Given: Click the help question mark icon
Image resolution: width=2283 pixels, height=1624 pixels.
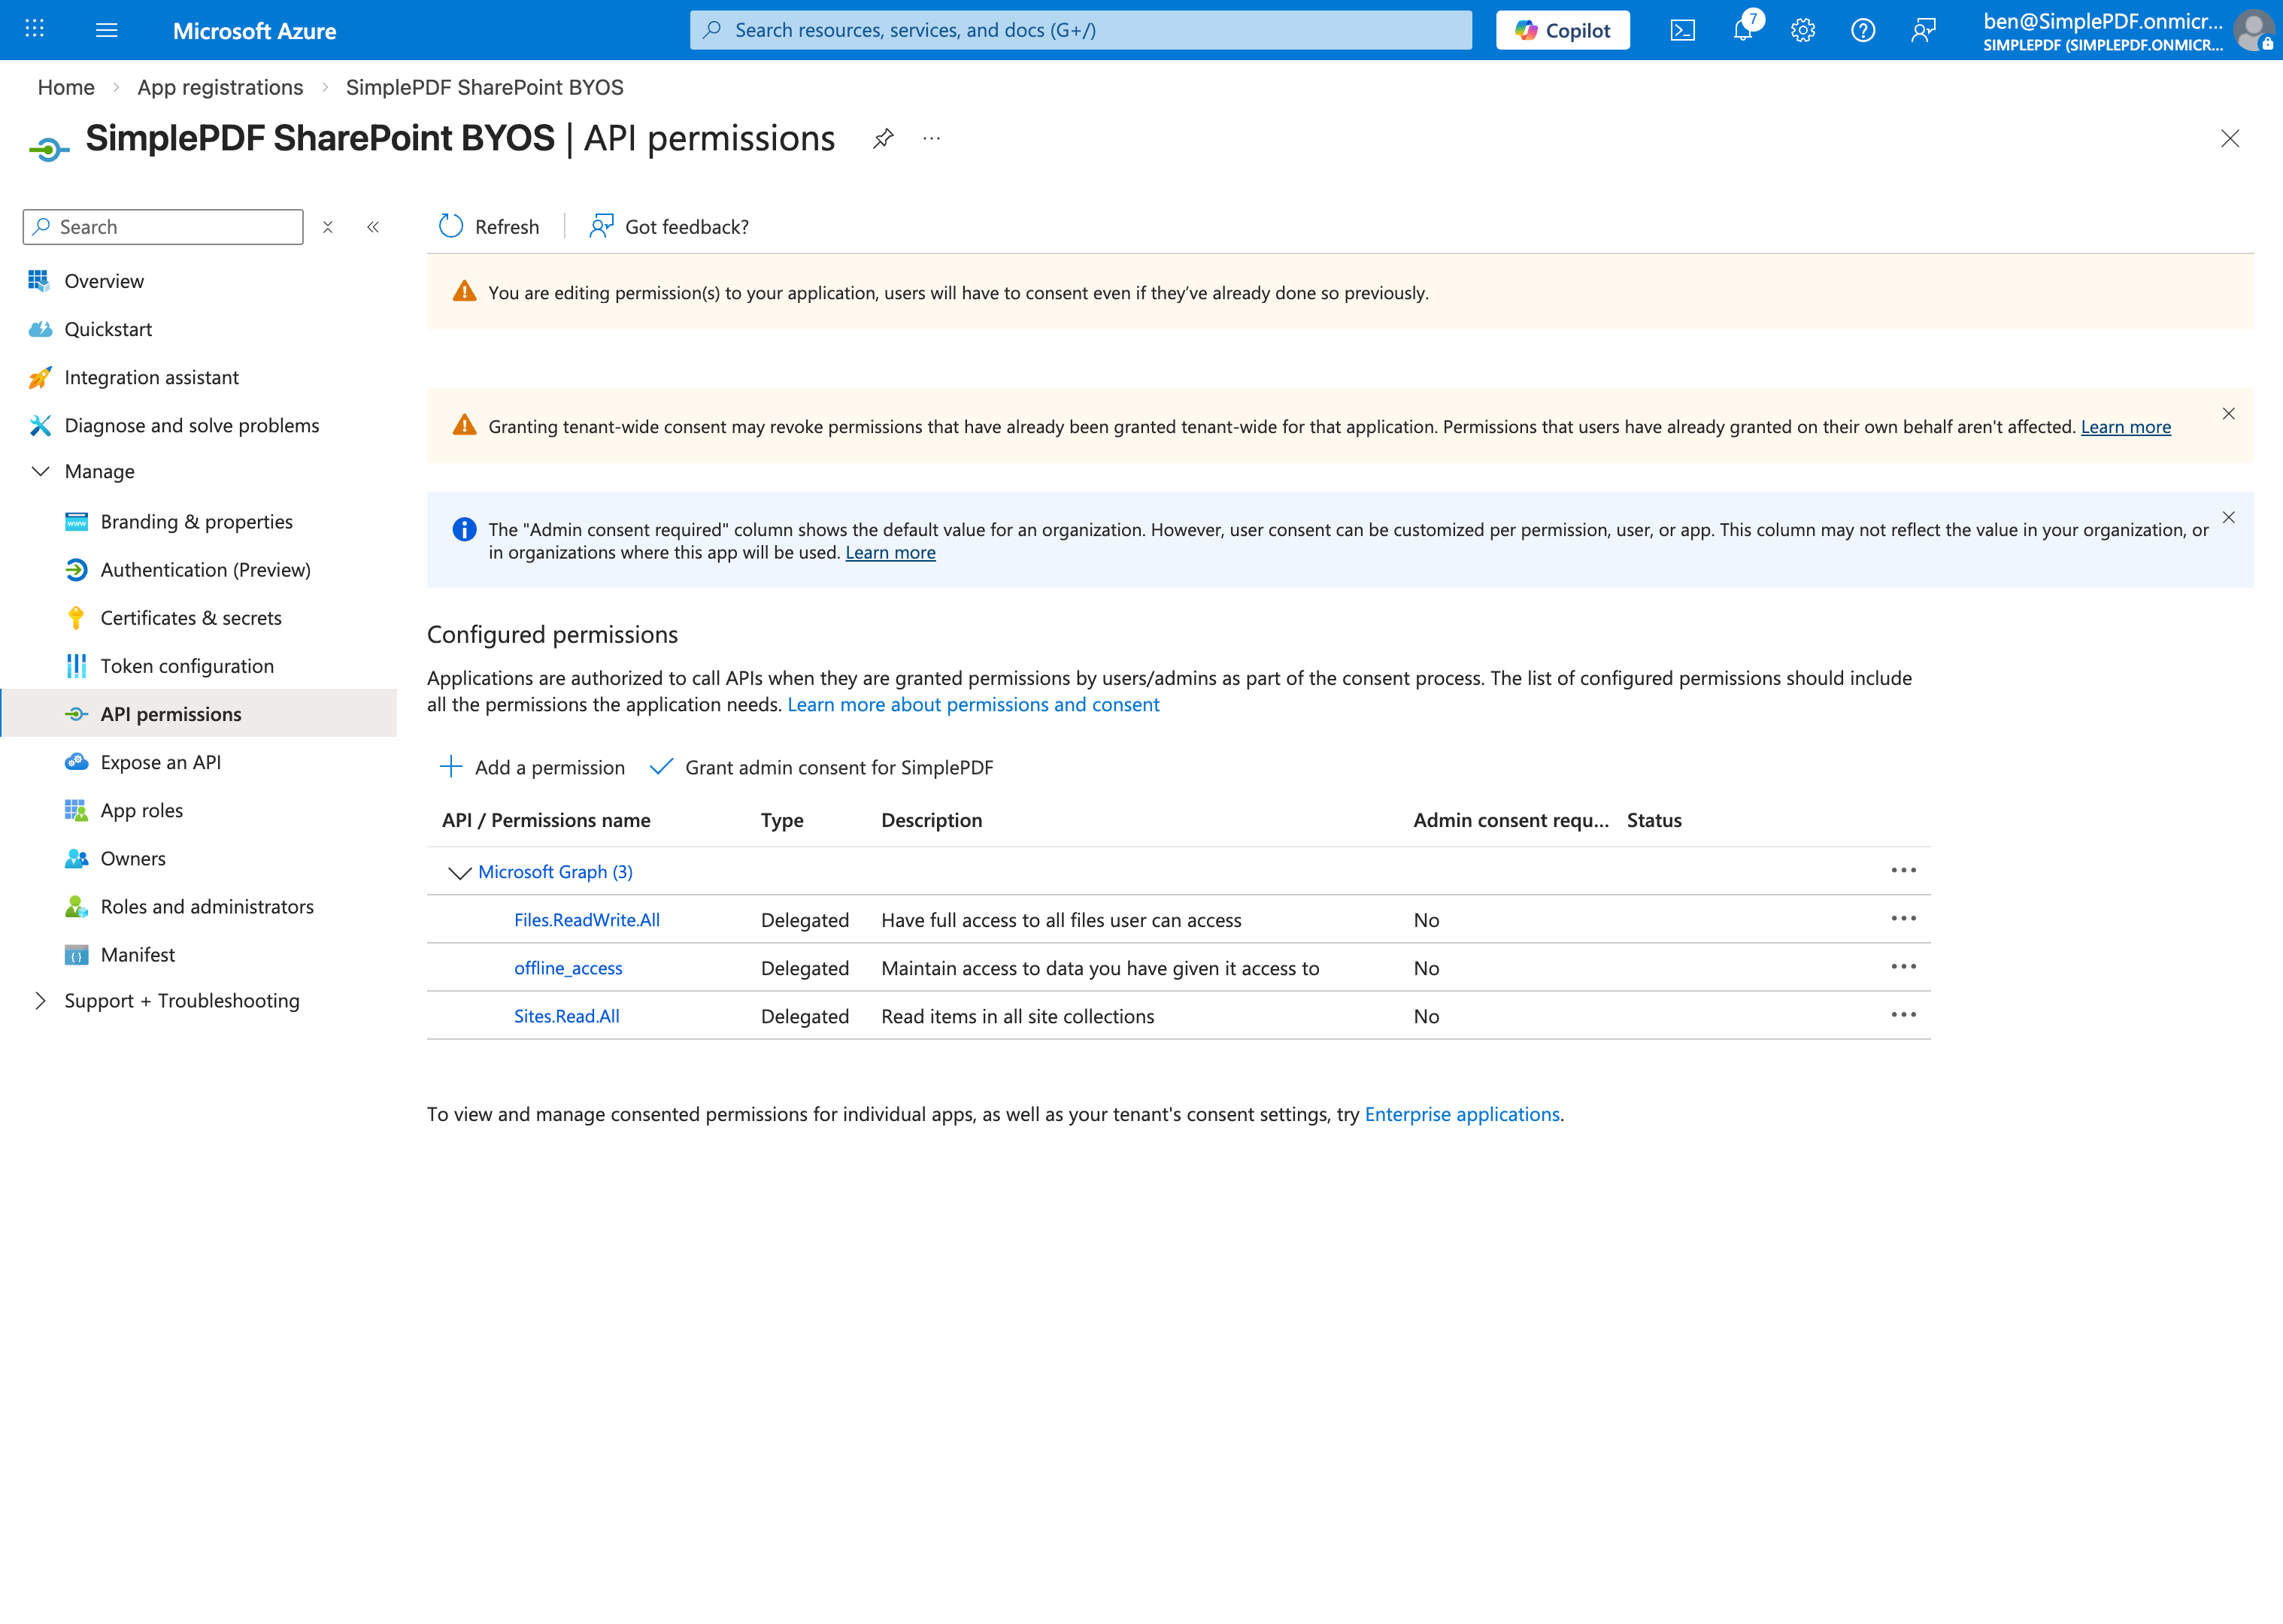Looking at the screenshot, I should click(1862, 30).
